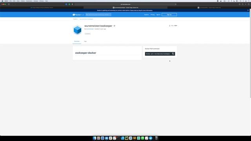251x141 pixels.
Task: Show the Safari tab overview
Action: pyautogui.click(x=249, y=4)
